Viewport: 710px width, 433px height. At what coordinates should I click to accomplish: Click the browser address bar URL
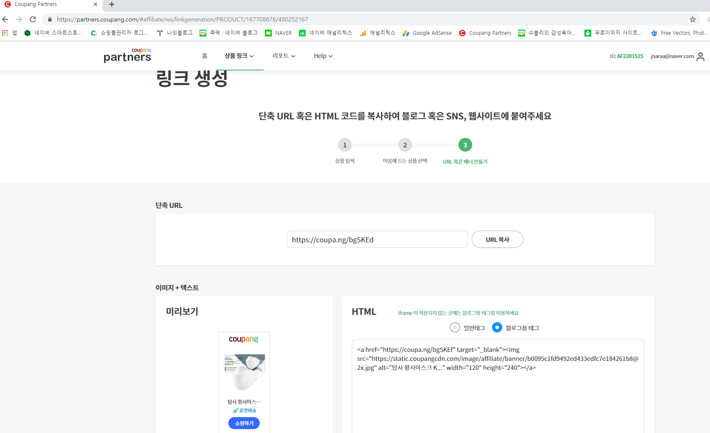tap(182, 19)
